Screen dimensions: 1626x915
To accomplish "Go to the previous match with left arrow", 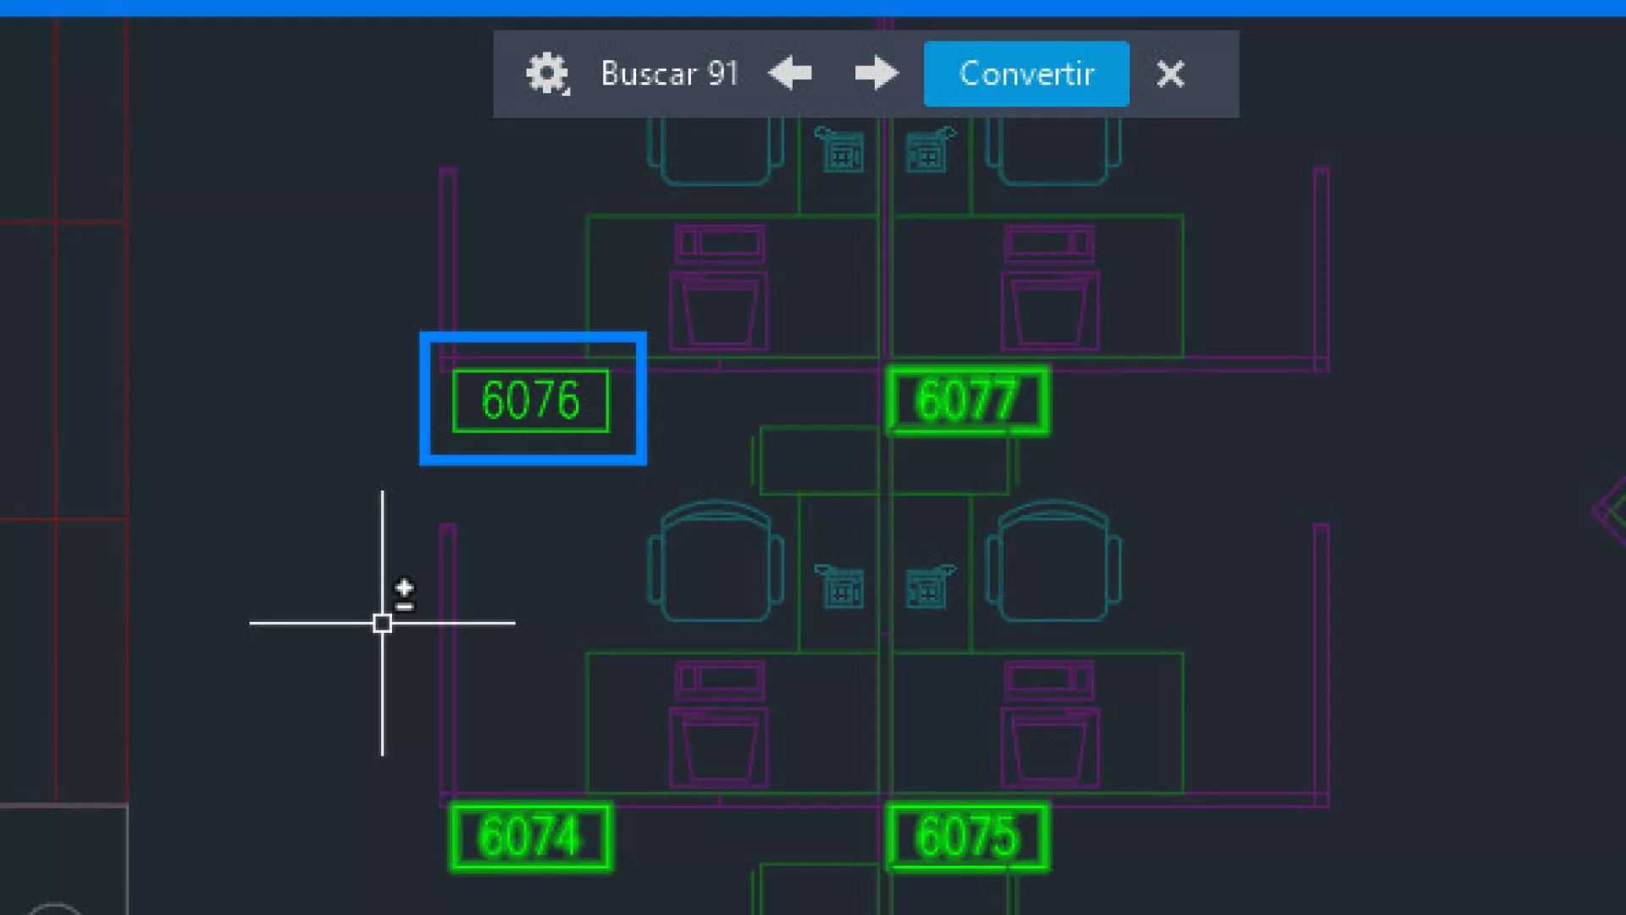I will coord(790,74).
